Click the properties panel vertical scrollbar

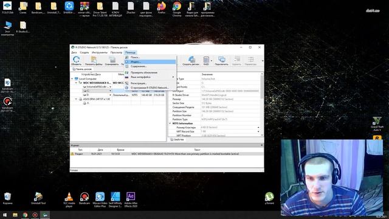[x=262, y=104]
